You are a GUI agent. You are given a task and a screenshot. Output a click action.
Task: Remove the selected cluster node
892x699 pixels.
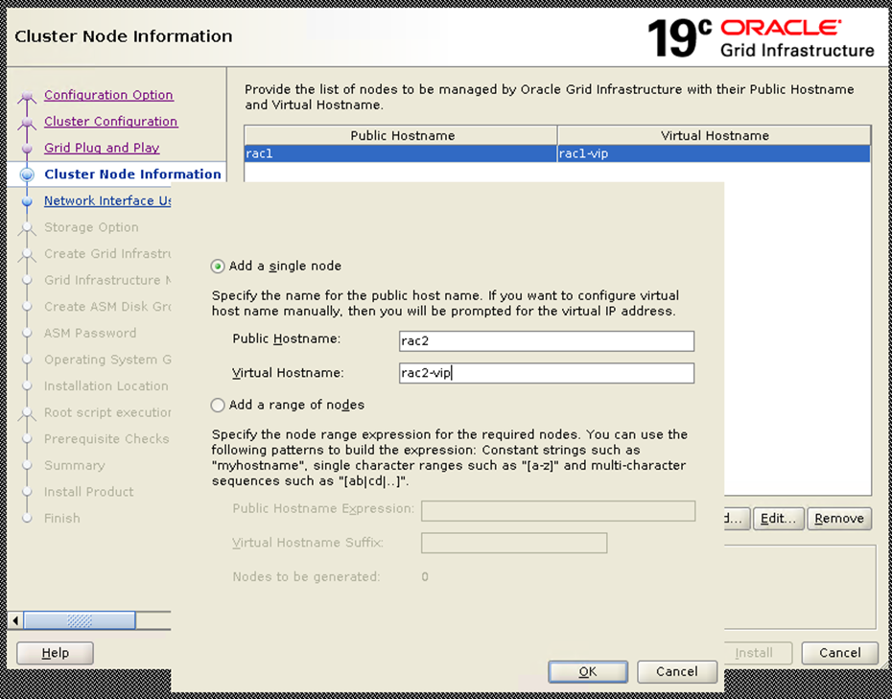tap(839, 519)
